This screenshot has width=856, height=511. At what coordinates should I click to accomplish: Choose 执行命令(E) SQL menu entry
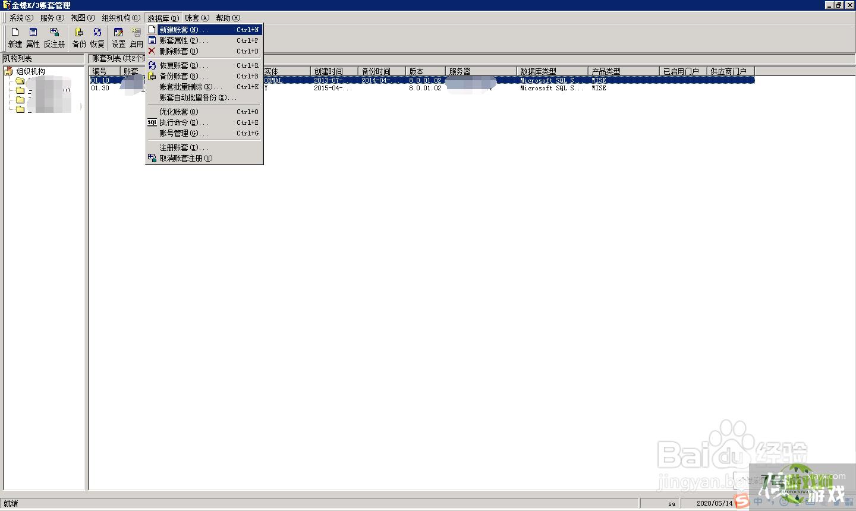coord(204,122)
